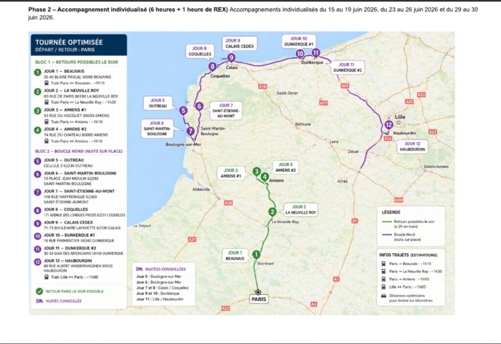Viewport: 501px width, 344px height.
Task: Click address '26 AV BLAISE PASCAL 60000 BEAUVAIS'
Action: pos(77,77)
